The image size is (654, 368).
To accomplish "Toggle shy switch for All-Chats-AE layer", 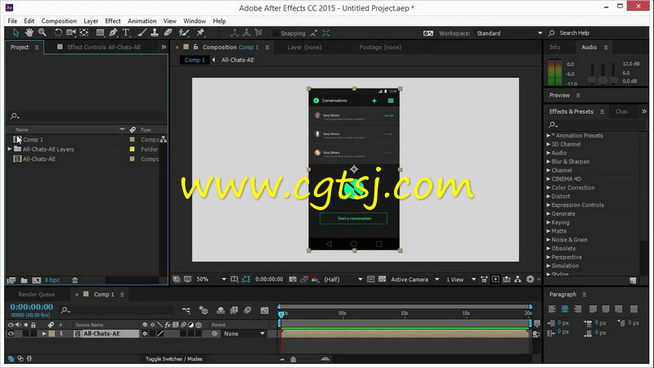I will (145, 334).
